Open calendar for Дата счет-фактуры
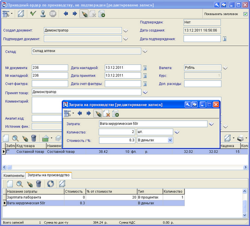Image resolution: width=250 pixels, height=226 pixels. click(x=145, y=84)
